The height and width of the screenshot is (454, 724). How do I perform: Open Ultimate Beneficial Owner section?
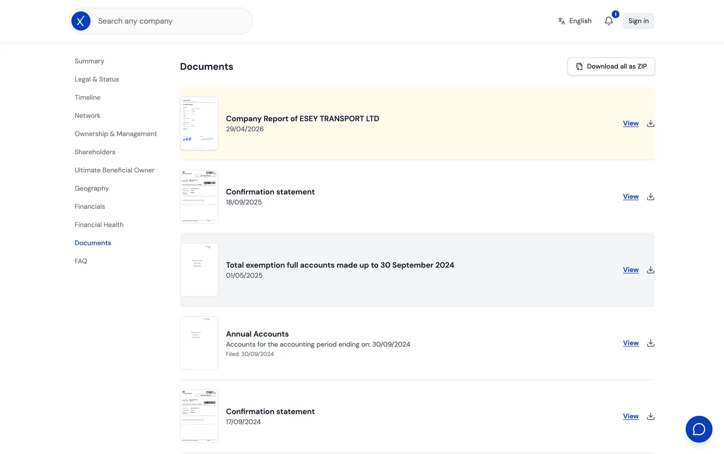(115, 170)
